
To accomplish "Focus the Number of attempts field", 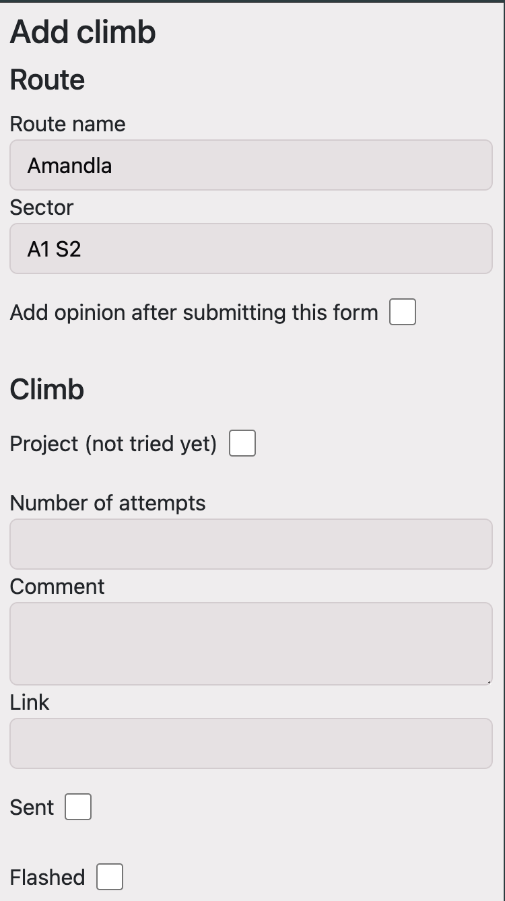I will tap(250, 544).
